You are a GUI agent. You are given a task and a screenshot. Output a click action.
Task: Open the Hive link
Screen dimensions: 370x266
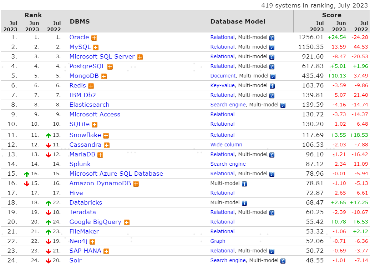(x=76, y=193)
